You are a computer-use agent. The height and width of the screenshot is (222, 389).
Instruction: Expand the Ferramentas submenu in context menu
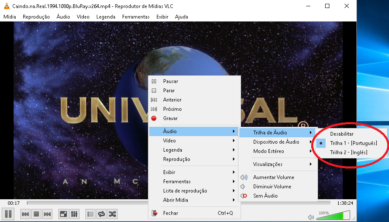click(194, 182)
